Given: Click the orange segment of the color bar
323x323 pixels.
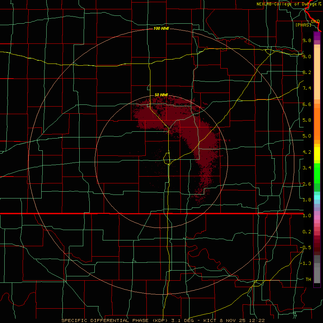Looking at the screenshot, I should (x=317, y=124).
